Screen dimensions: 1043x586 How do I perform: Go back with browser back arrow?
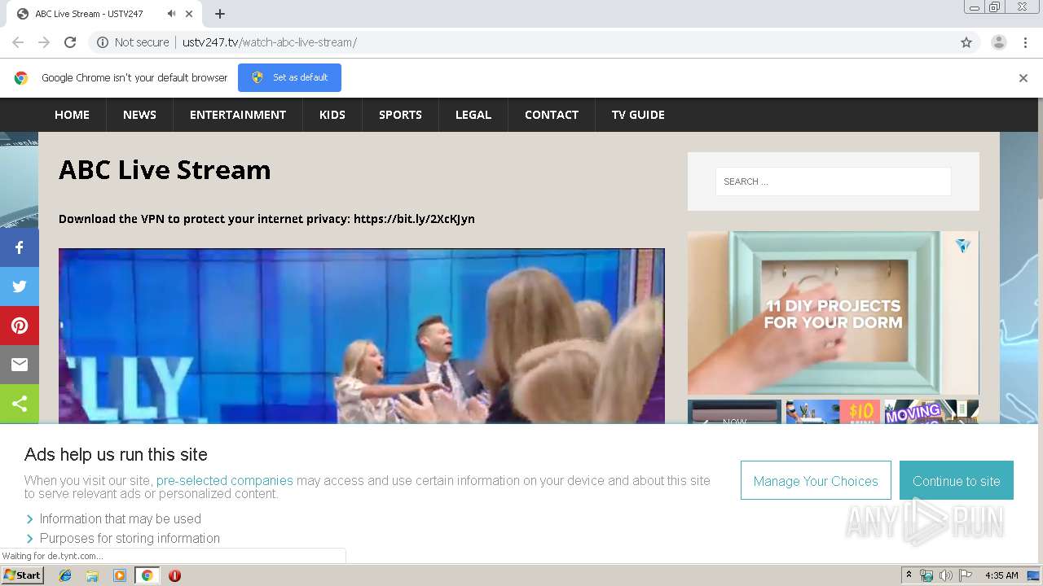coord(18,42)
